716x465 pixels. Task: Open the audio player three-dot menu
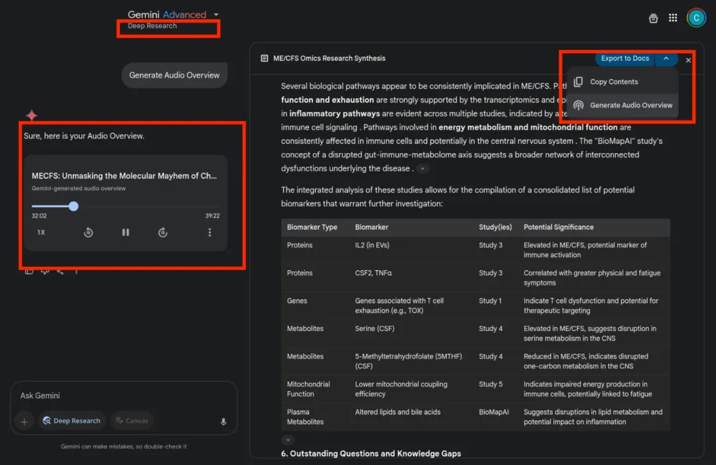[209, 232]
